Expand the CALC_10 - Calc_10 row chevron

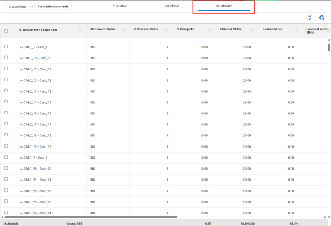[x=22, y=59]
